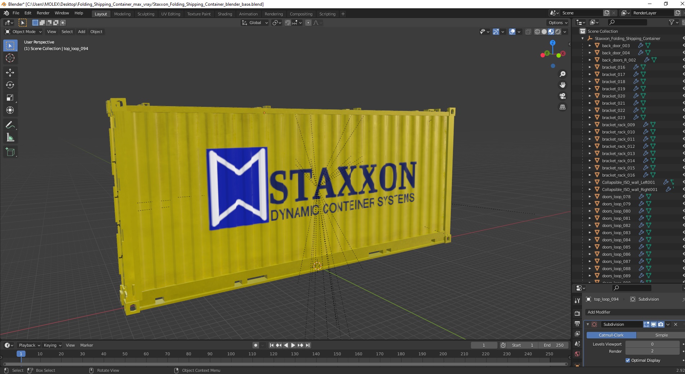Play the animation forward

[293, 345]
